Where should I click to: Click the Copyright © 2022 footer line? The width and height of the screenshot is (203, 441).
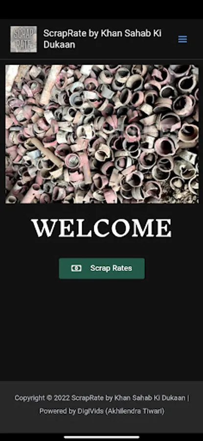102,398
